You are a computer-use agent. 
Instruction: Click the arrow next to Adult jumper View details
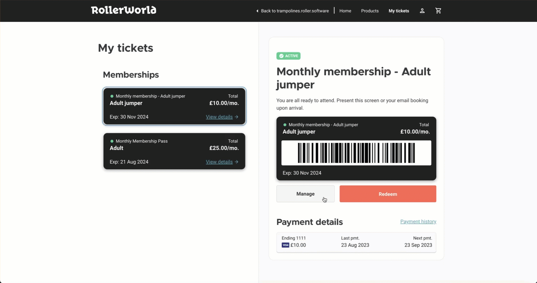tap(237, 117)
